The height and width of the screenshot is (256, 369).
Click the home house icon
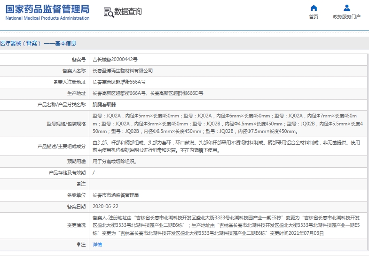(314, 8)
